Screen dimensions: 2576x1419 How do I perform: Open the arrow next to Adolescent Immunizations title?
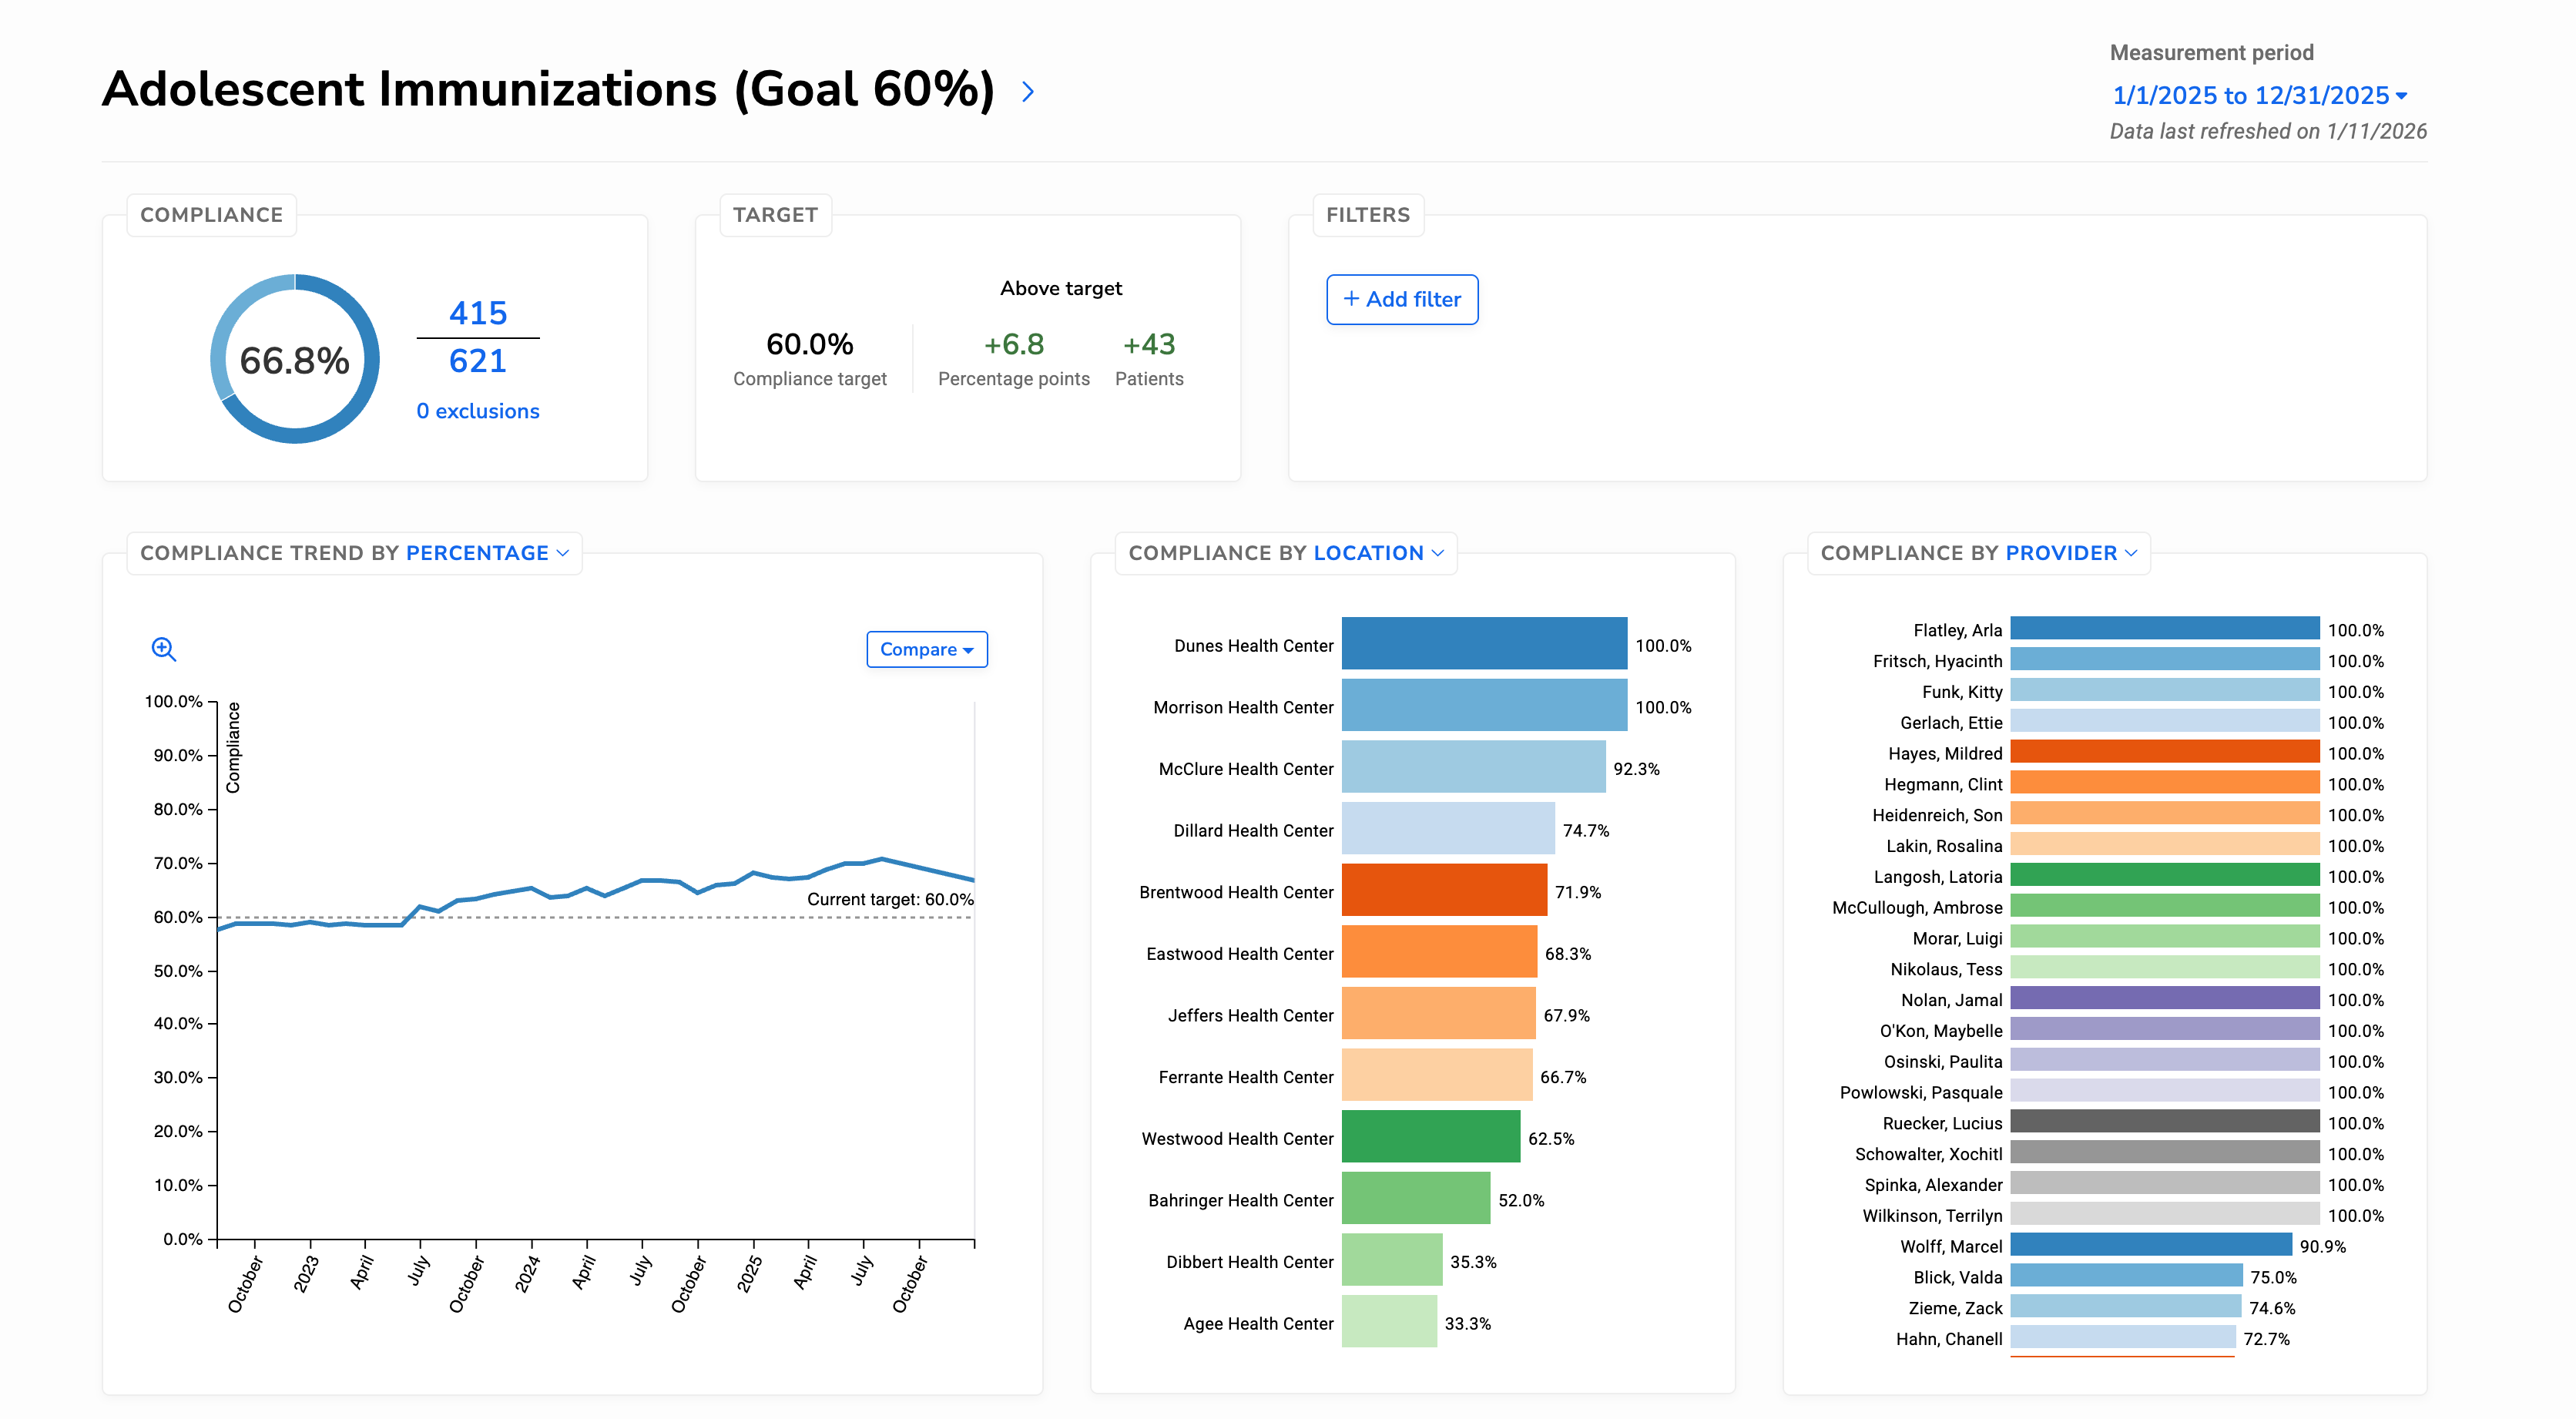click(1029, 92)
